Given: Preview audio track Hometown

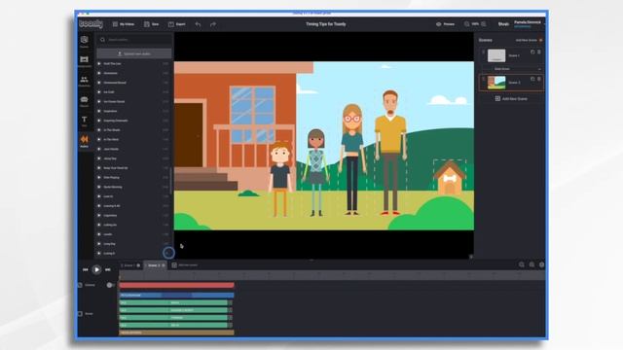Looking at the screenshot, I should click(99, 73).
